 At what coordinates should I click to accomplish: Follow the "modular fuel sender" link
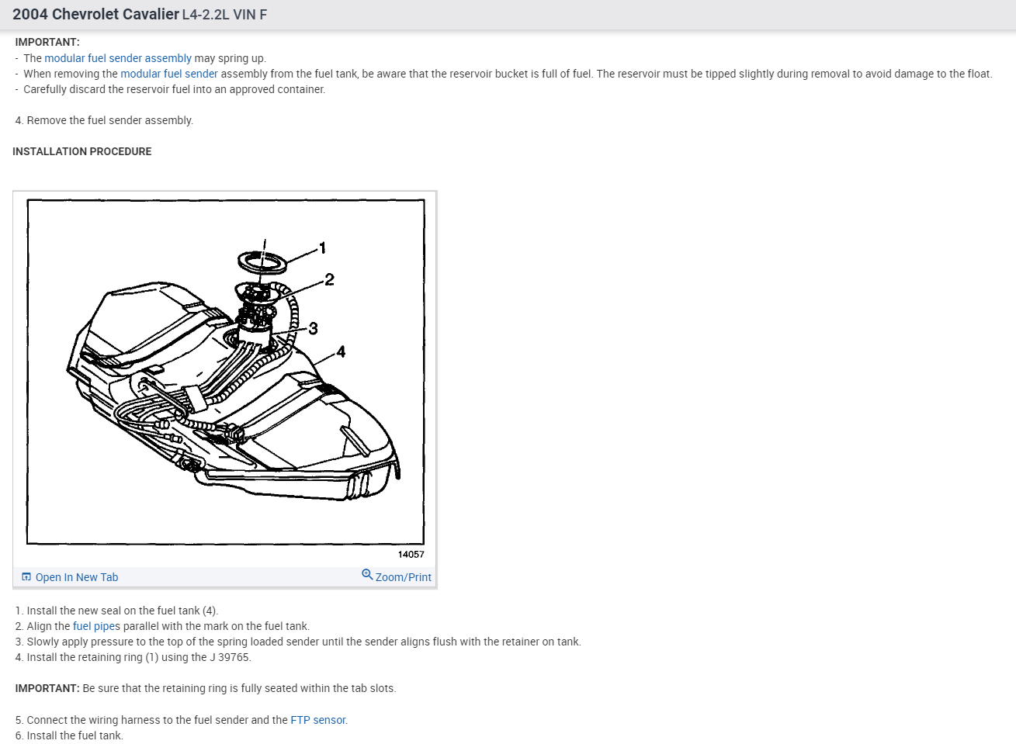tap(169, 74)
